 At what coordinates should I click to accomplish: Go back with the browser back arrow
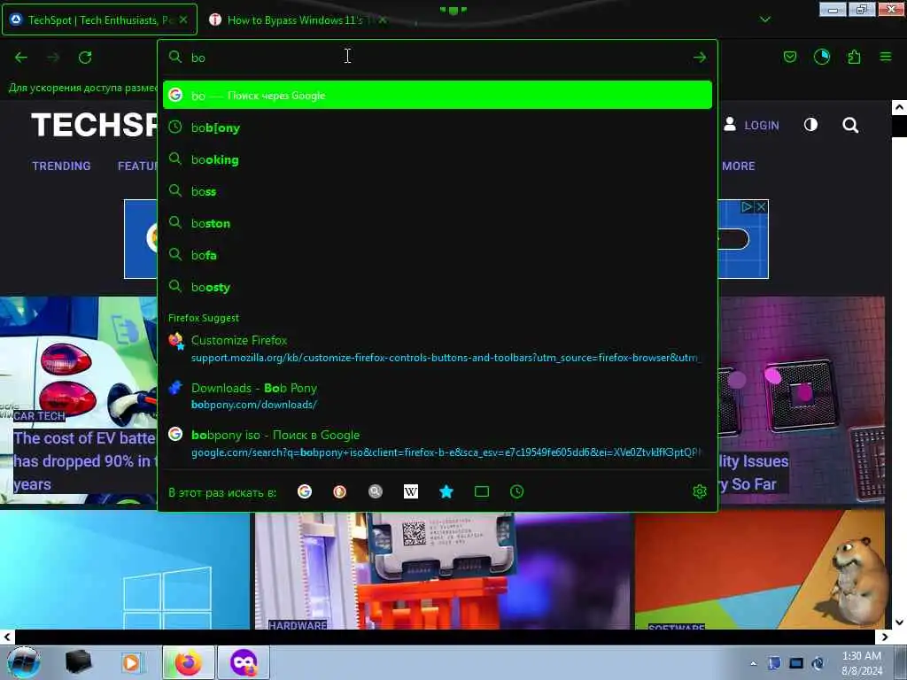(21, 58)
